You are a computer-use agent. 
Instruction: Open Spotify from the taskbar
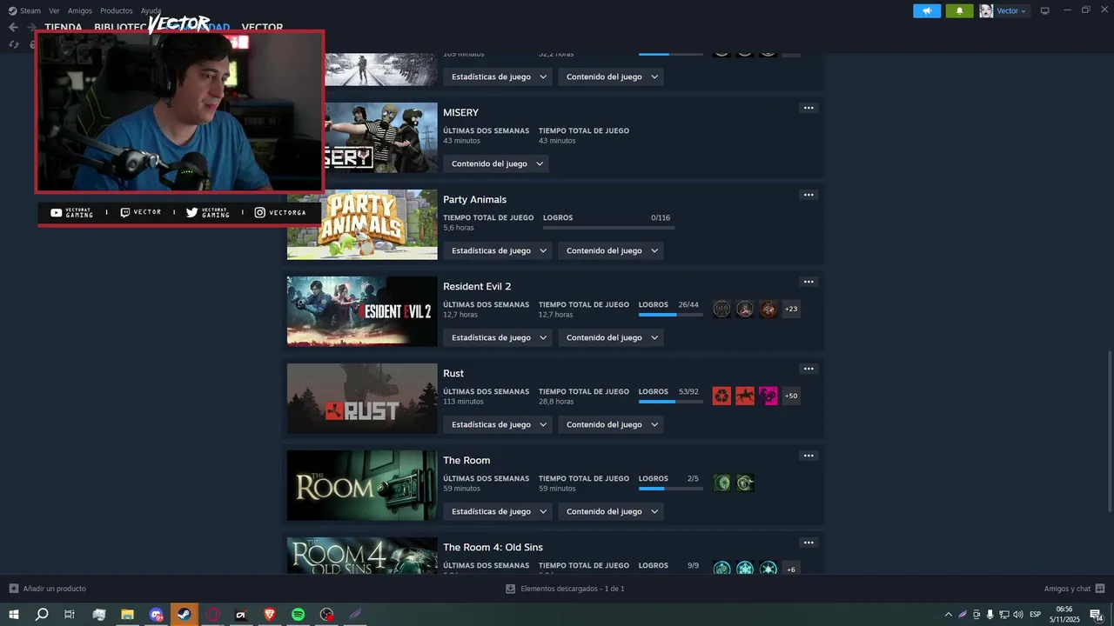298,615
